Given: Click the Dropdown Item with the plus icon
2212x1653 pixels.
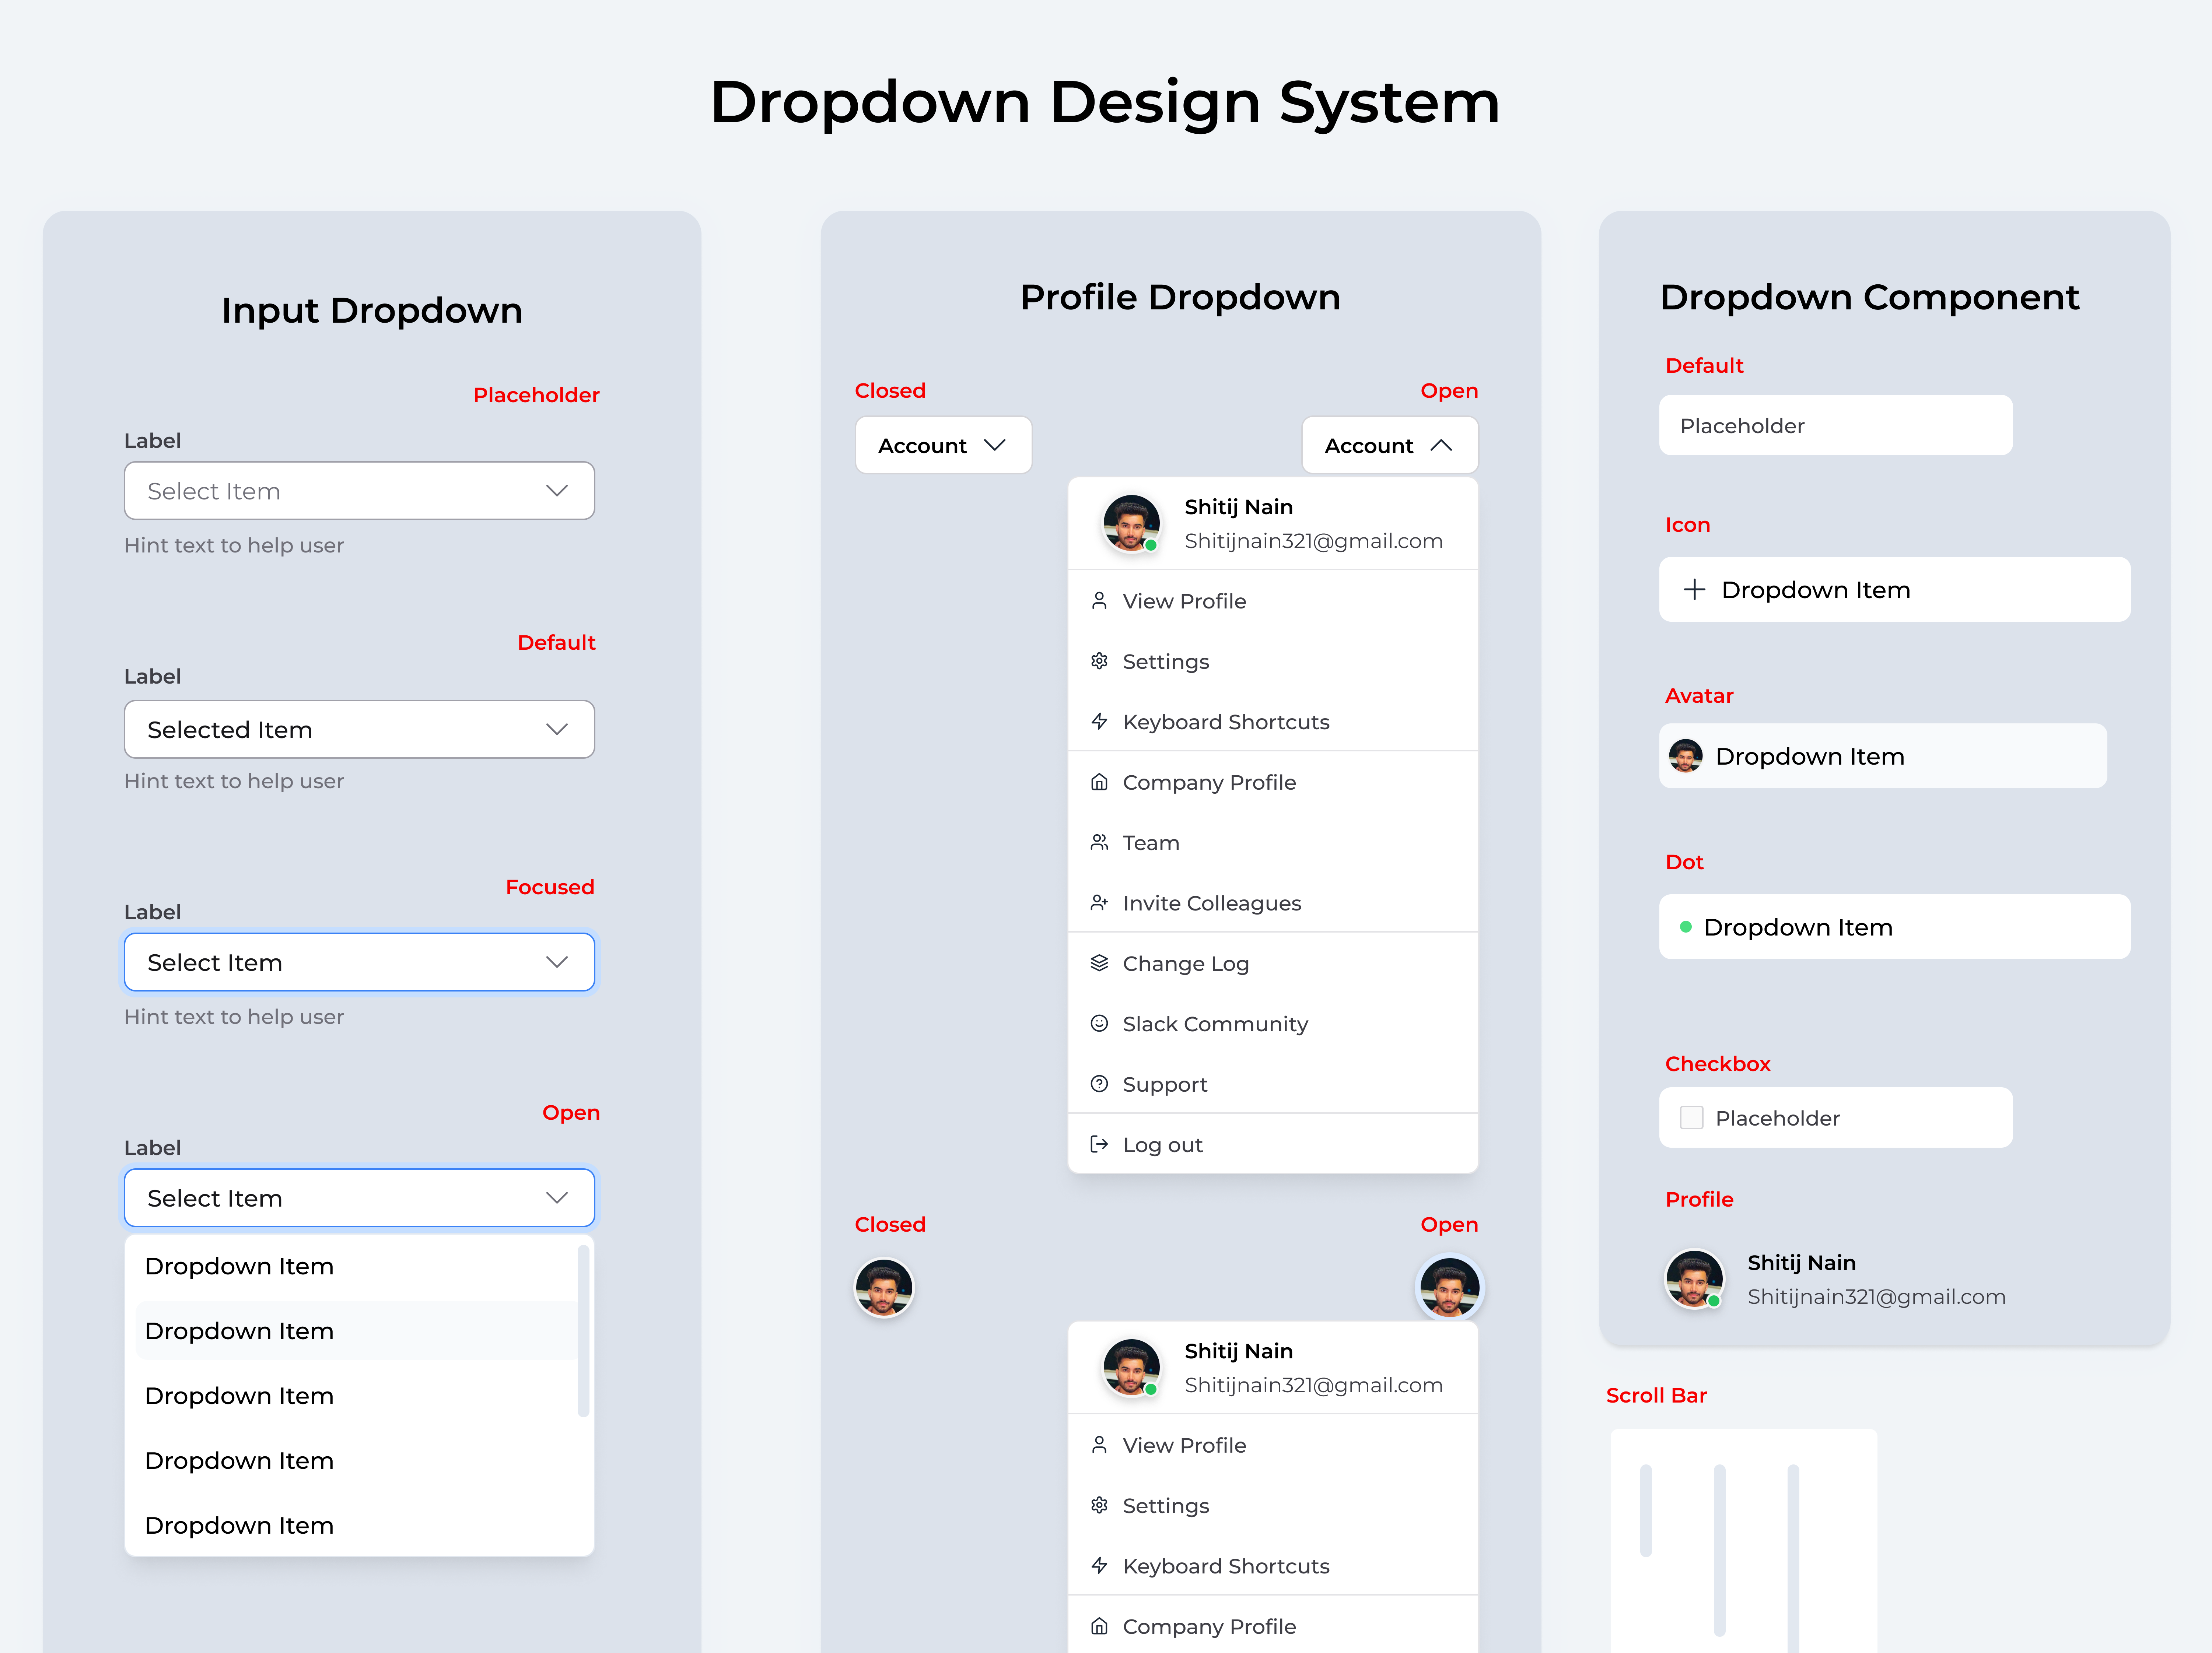Looking at the screenshot, I should click(1895, 589).
